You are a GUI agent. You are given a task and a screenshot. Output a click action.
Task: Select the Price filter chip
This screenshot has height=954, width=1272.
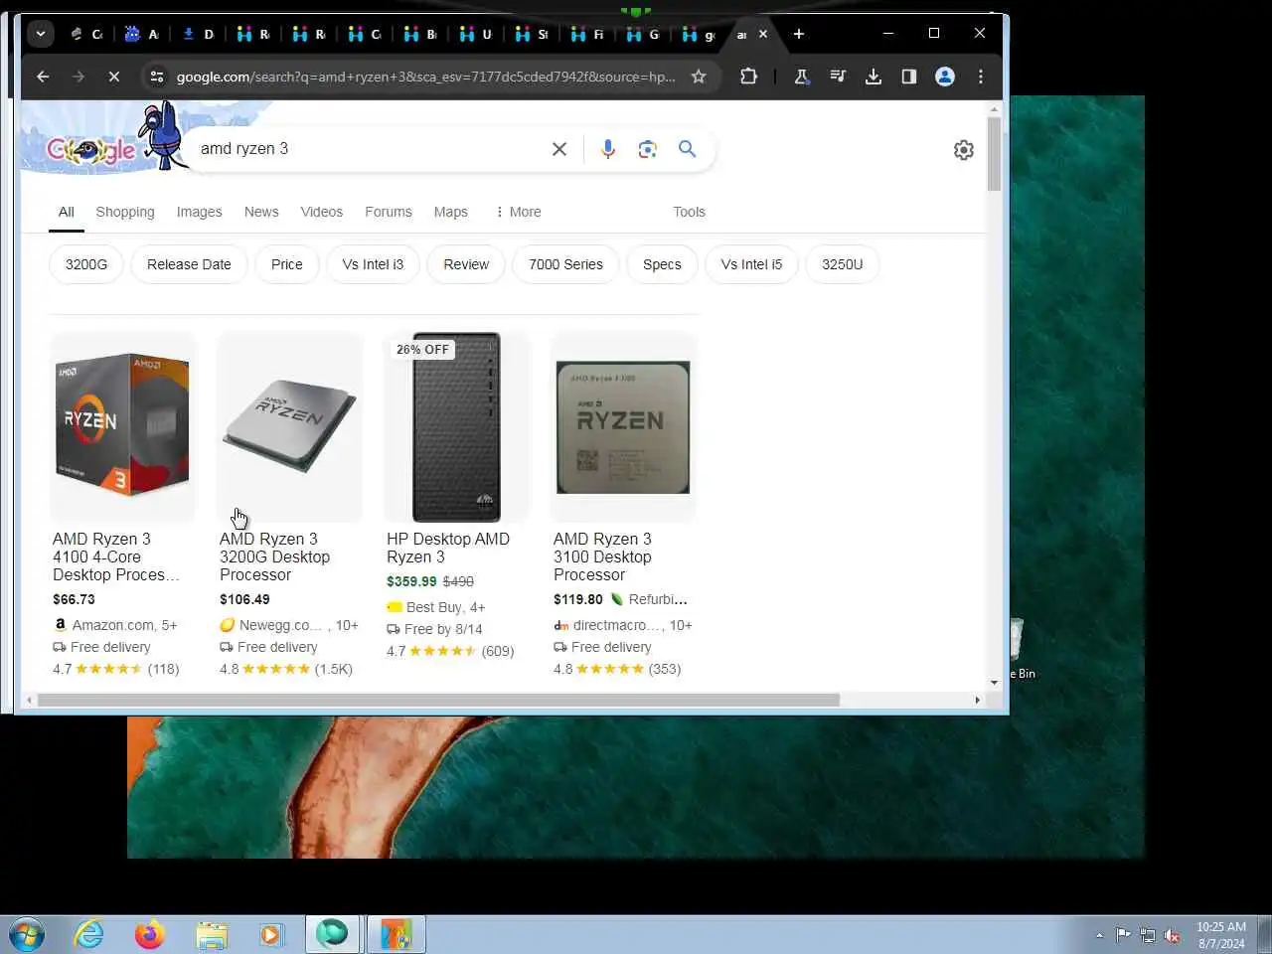[x=286, y=264]
